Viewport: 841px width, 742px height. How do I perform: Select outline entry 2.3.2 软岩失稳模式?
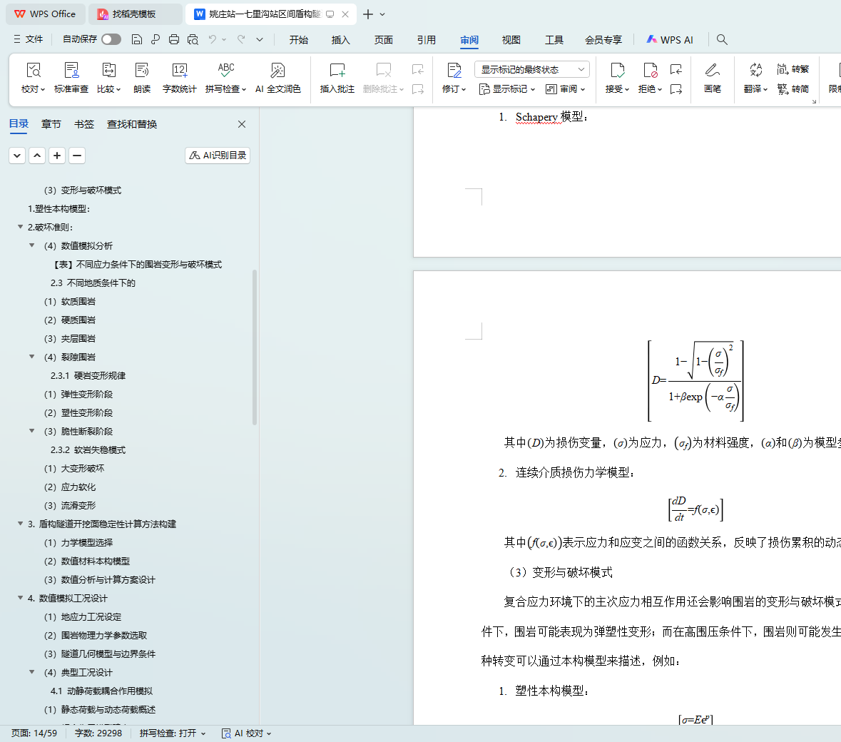[x=88, y=449]
